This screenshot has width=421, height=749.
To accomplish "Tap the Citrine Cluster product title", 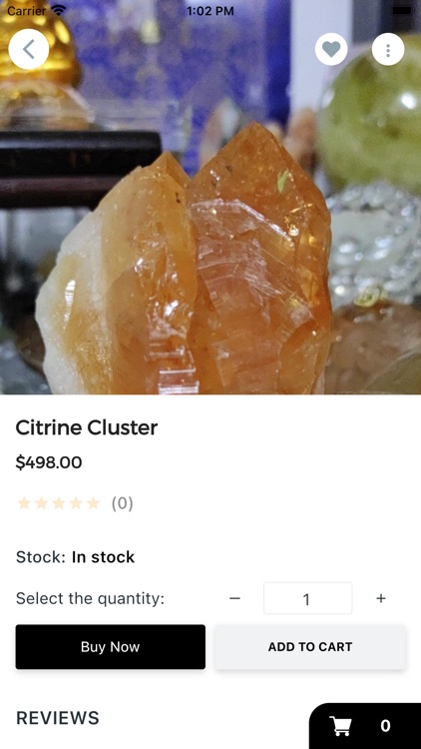I will [87, 427].
